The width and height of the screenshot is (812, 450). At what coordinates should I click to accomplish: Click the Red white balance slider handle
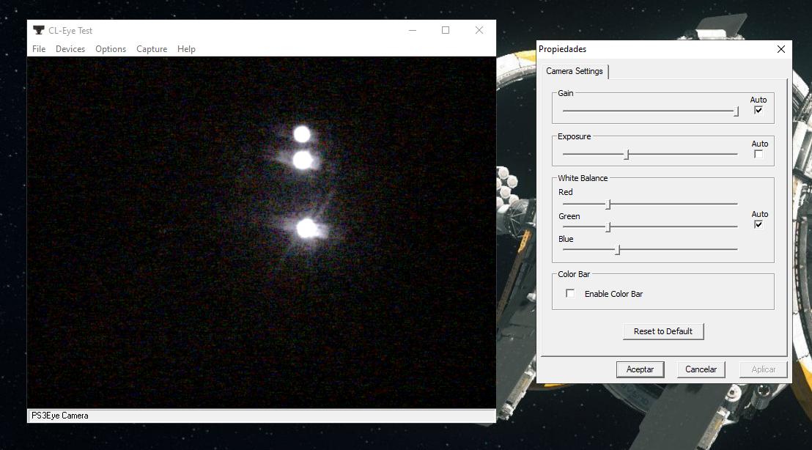tap(608, 204)
